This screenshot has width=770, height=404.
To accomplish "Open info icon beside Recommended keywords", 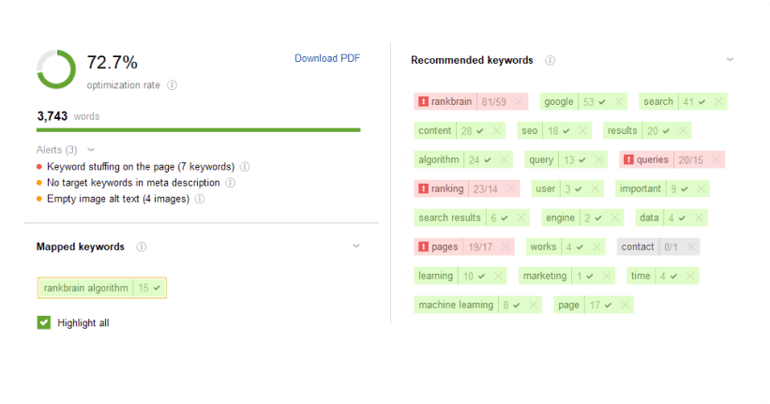I will [x=550, y=60].
